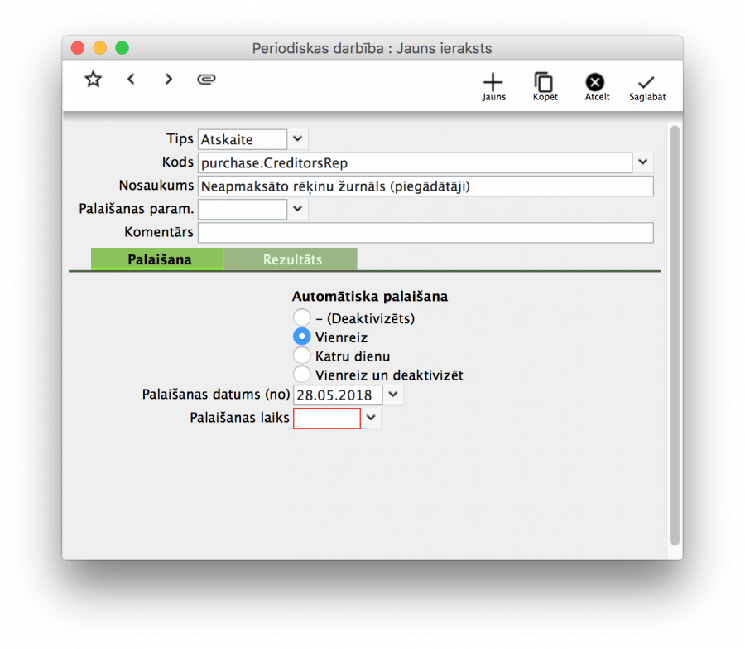745x649 pixels.
Task: Select Vienreiz un deaktivizēt option
Action: click(x=302, y=374)
